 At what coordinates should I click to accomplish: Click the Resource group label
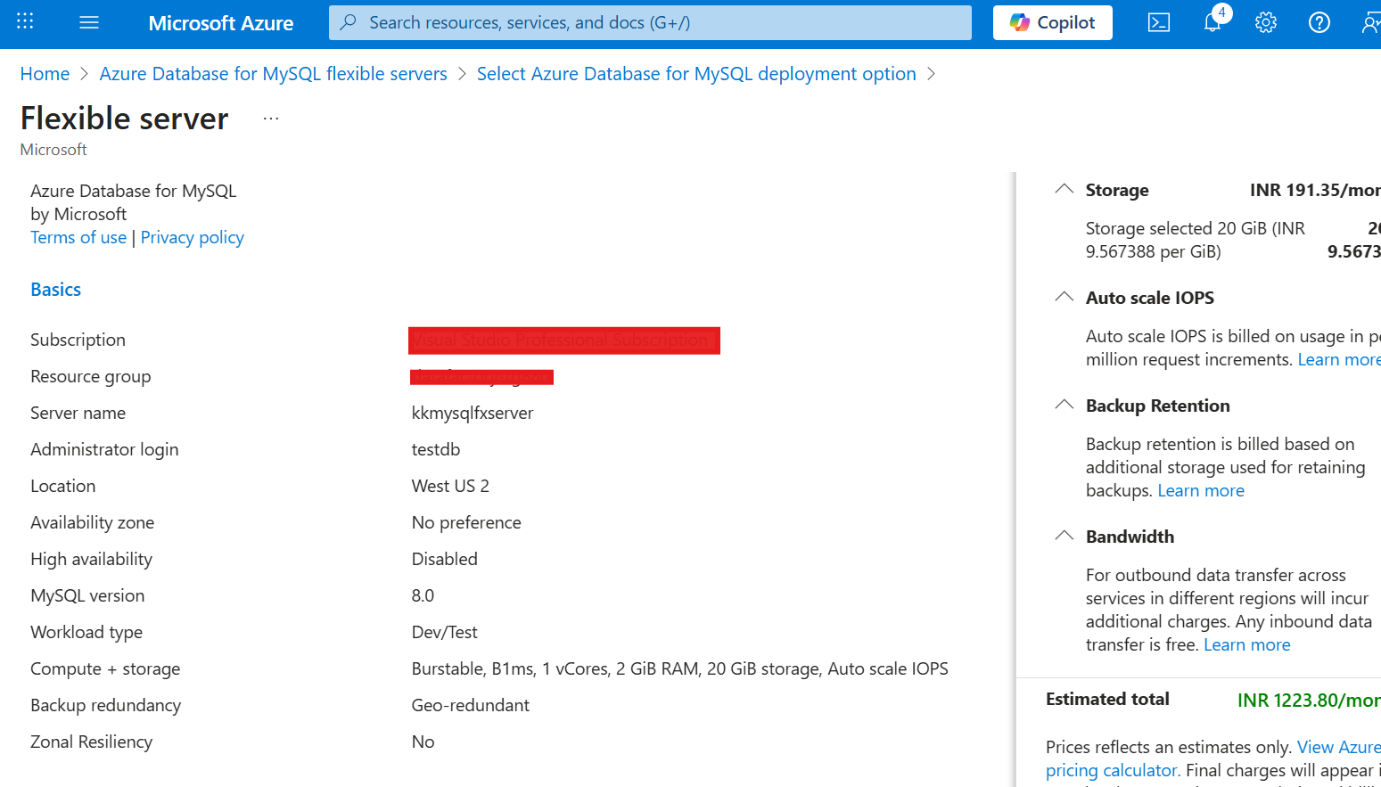(x=90, y=376)
